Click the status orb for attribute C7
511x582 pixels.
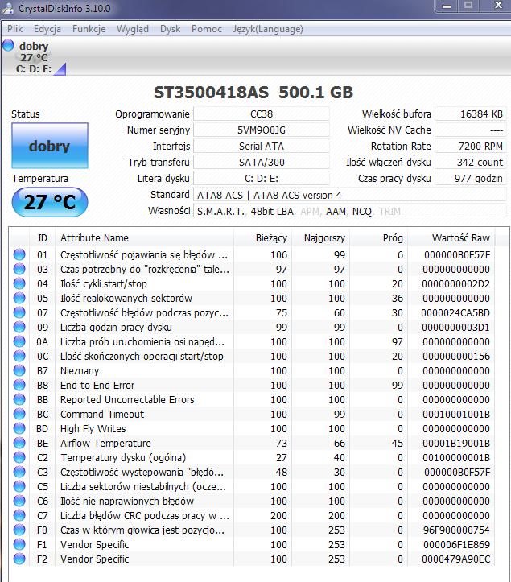coord(19,515)
